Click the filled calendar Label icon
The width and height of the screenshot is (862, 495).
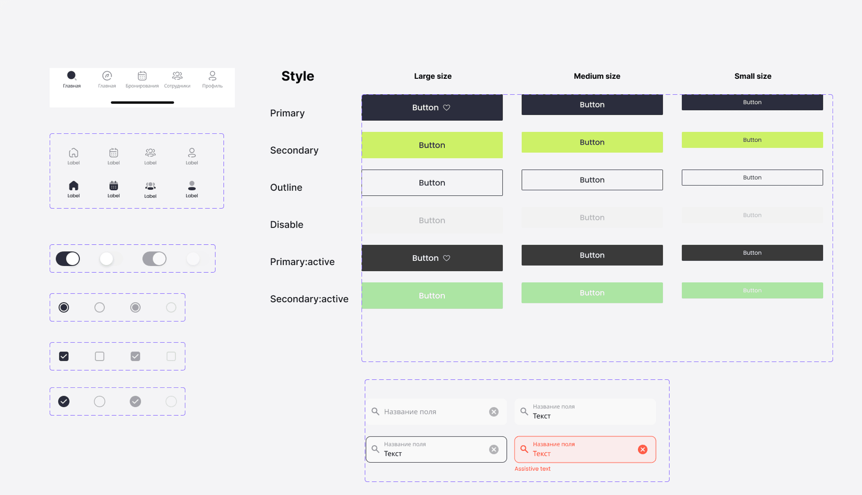coord(113,186)
